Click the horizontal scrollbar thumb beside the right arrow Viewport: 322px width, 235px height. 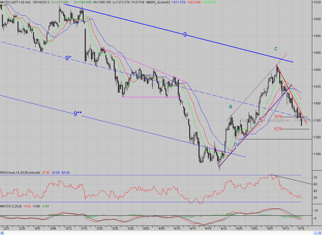click(x=315, y=233)
